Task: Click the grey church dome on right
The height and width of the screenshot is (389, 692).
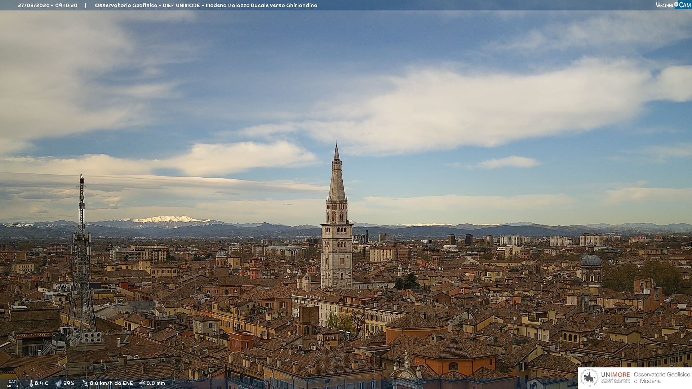Action: (591, 260)
